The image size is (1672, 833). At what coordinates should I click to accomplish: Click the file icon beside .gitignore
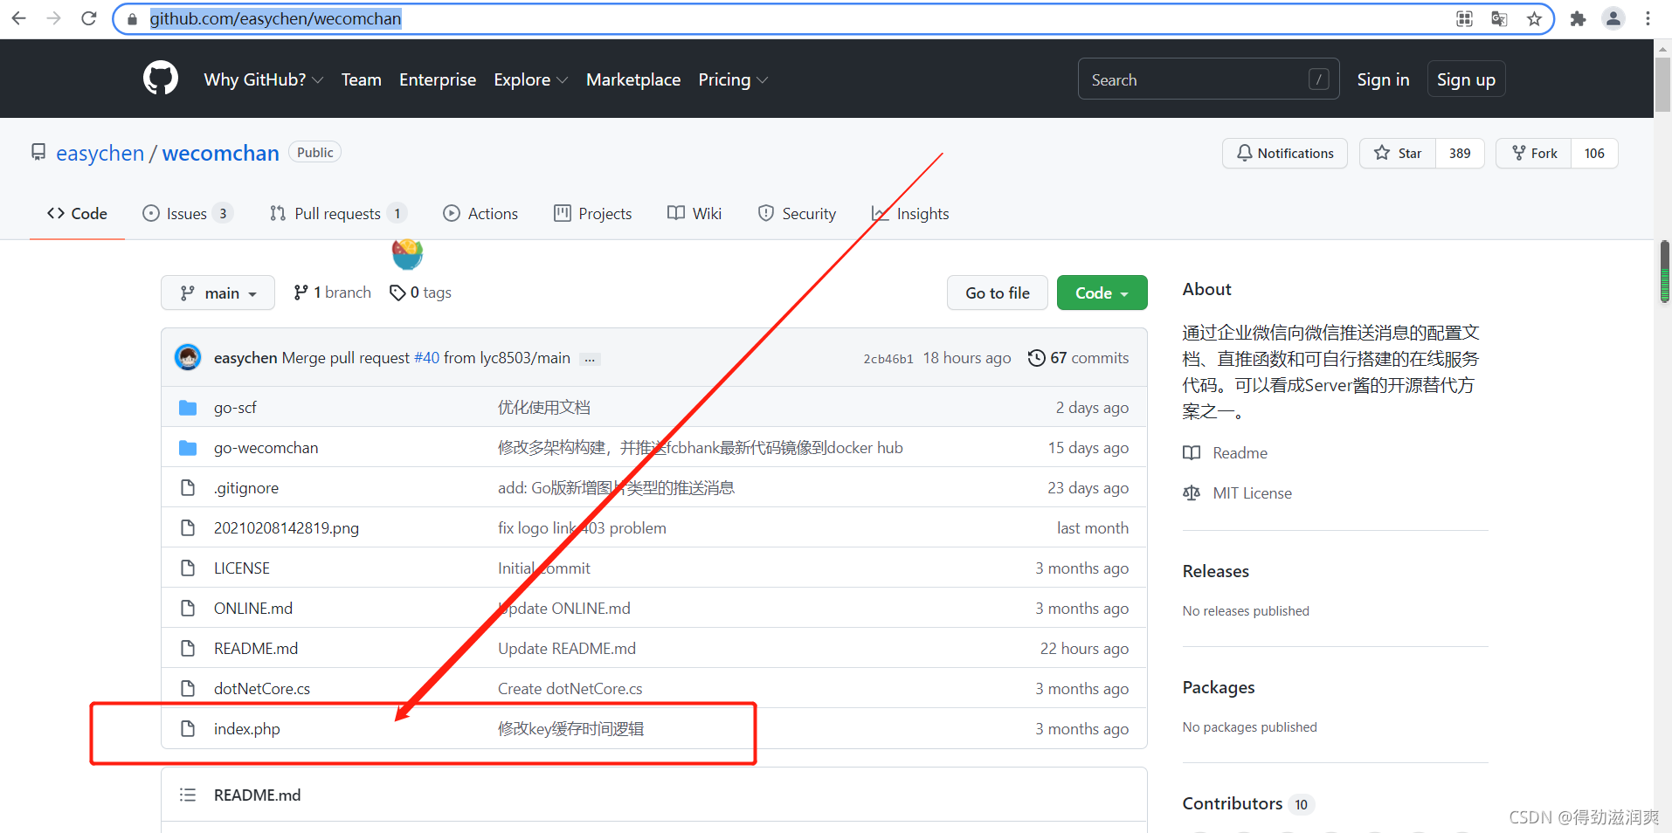pos(188,488)
